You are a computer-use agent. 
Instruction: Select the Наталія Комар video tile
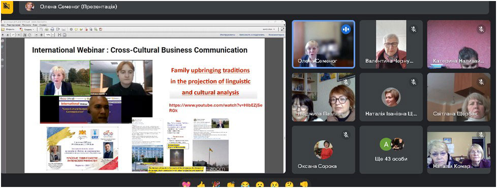tap(458, 150)
